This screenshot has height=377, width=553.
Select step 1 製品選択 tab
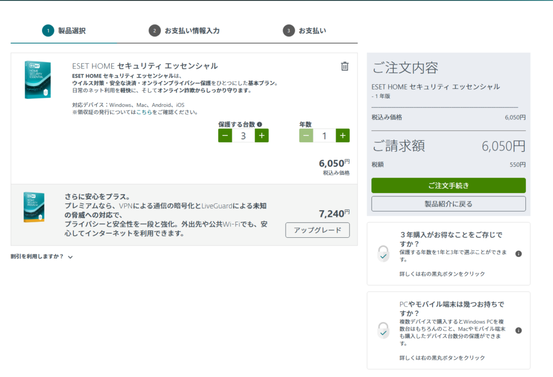pos(64,31)
